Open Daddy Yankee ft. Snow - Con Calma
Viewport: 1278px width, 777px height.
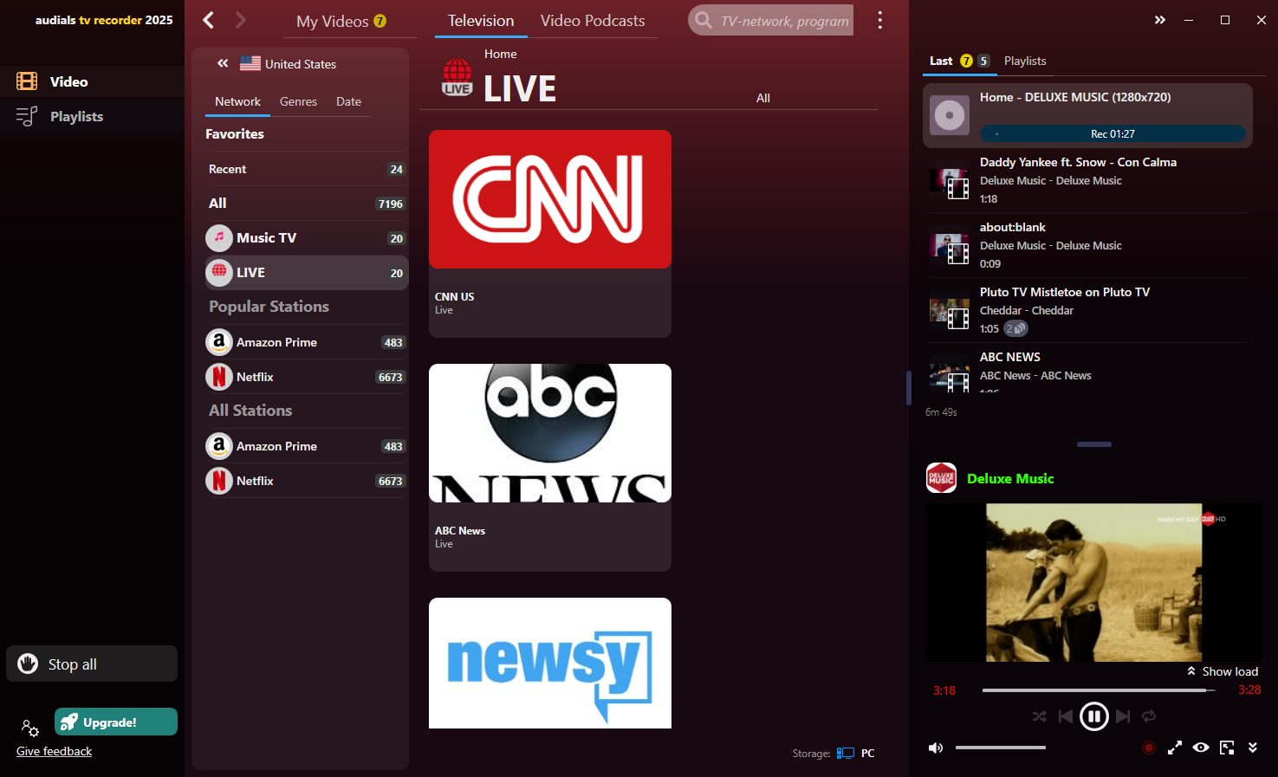1087,180
